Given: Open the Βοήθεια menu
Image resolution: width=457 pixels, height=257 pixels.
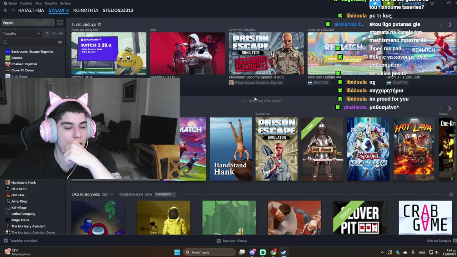Looking at the screenshot, I should (x=65, y=3).
